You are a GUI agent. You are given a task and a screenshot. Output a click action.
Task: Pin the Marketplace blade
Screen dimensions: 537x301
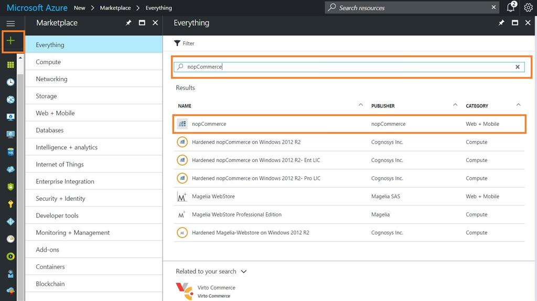click(x=128, y=23)
